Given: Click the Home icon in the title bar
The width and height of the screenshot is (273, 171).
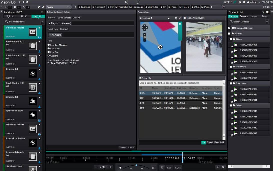Looking at the screenshot, I should pyautogui.click(x=27, y=2).
